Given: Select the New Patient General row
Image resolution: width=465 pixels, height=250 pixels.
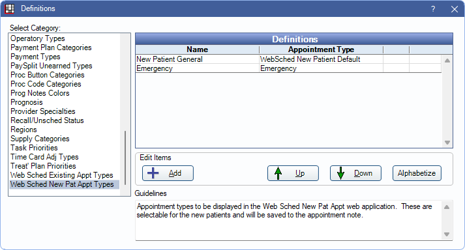Looking at the screenshot, I should pyautogui.click(x=288, y=59).
